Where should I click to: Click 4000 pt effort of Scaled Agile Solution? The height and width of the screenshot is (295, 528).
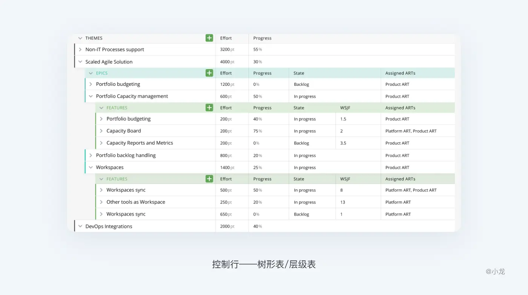tap(227, 62)
